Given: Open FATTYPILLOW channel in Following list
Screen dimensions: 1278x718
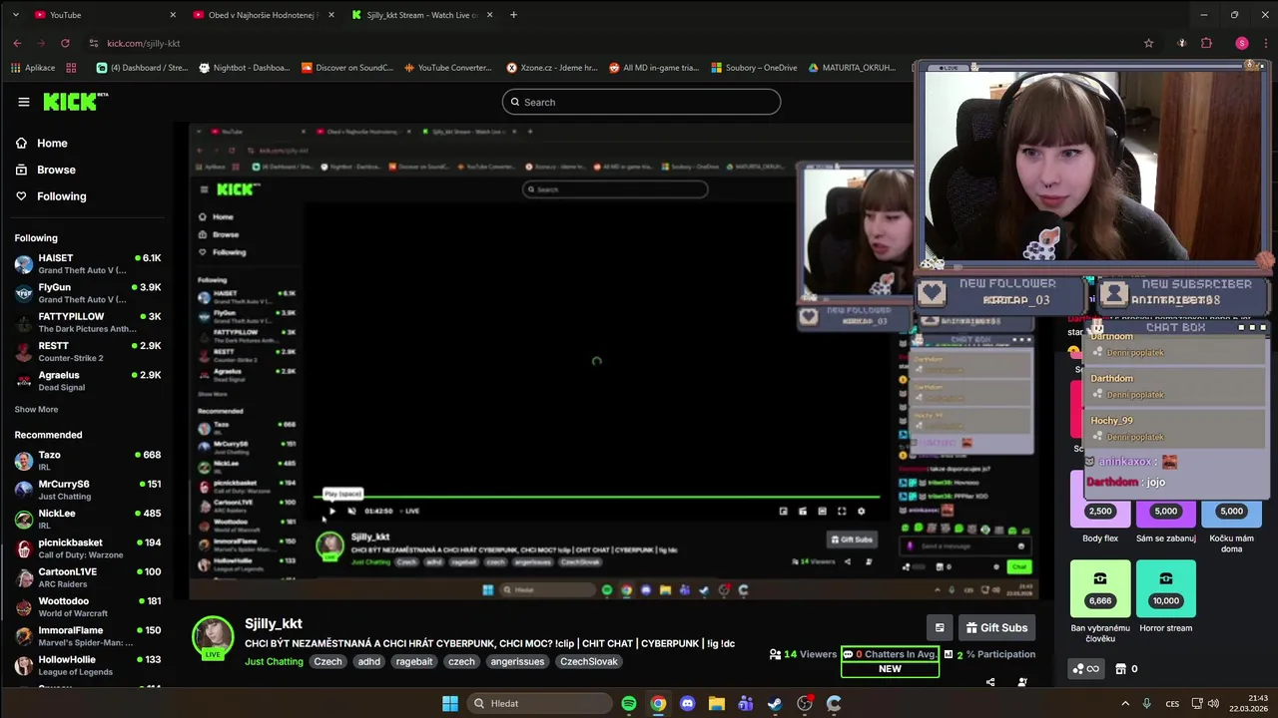Looking at the screenshot, I should coord(88,322).
